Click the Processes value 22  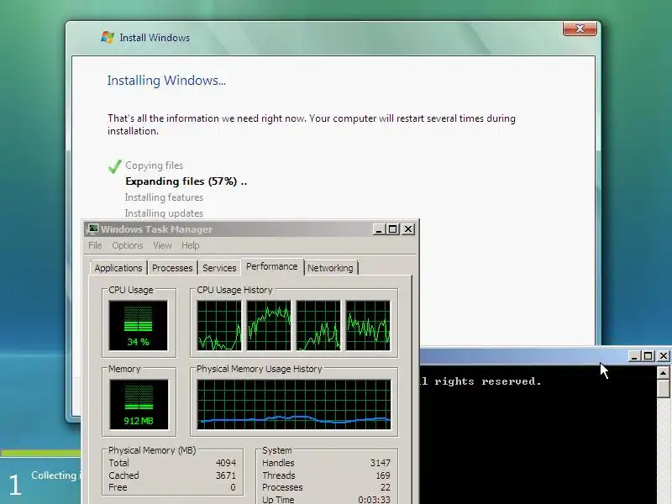pos(386,487)
